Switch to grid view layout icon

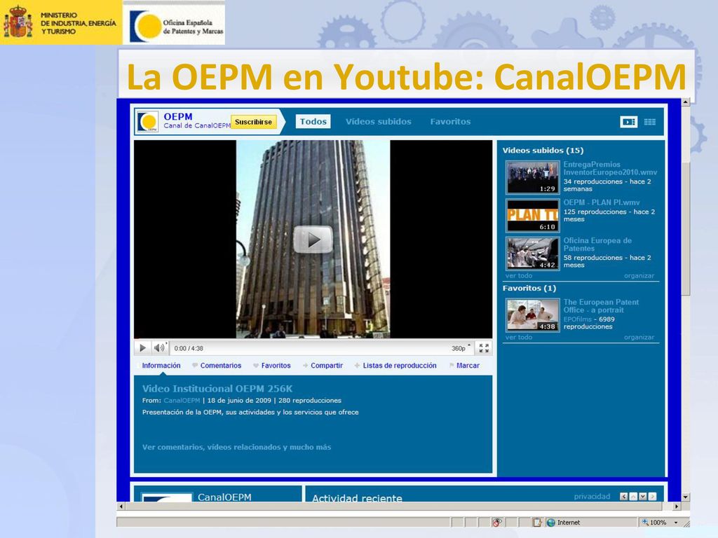pos(650,122)
